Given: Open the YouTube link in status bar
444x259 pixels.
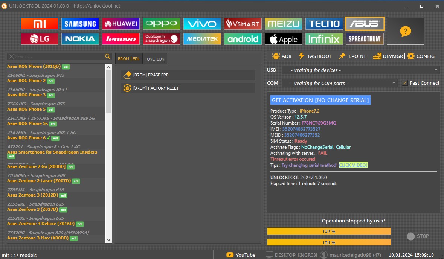Looking at the screenshot, I should point(241,255).
